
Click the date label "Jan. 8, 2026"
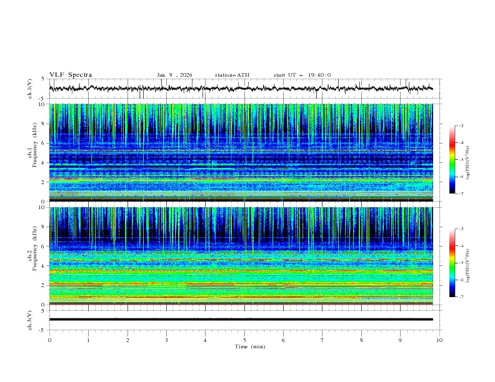click(174, 75)
